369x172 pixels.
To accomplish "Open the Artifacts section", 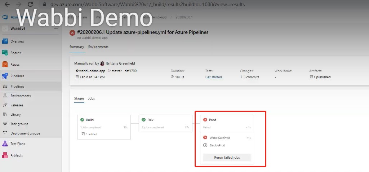I will 17,155.
